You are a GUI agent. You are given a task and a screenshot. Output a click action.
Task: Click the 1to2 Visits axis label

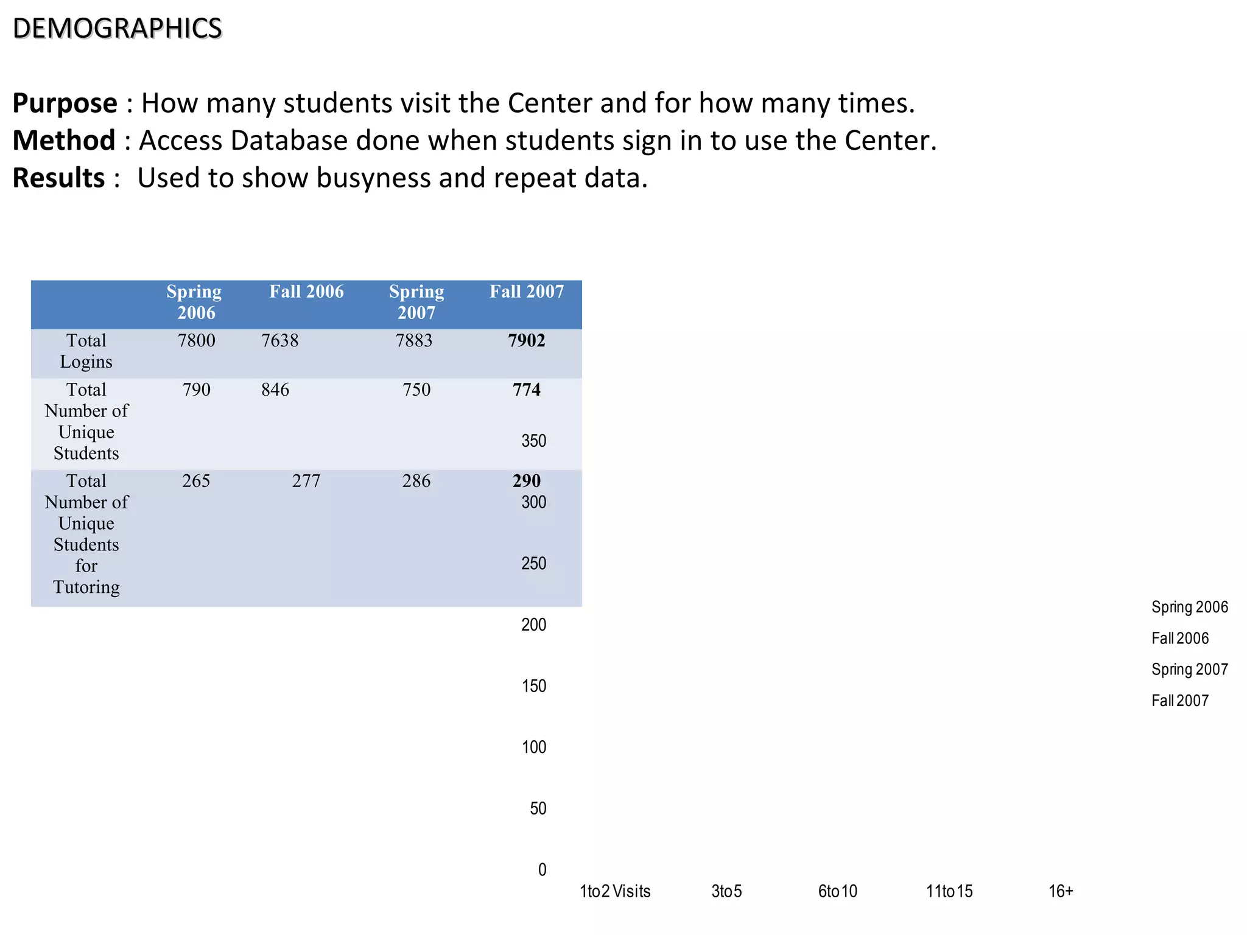coord(615,891)
